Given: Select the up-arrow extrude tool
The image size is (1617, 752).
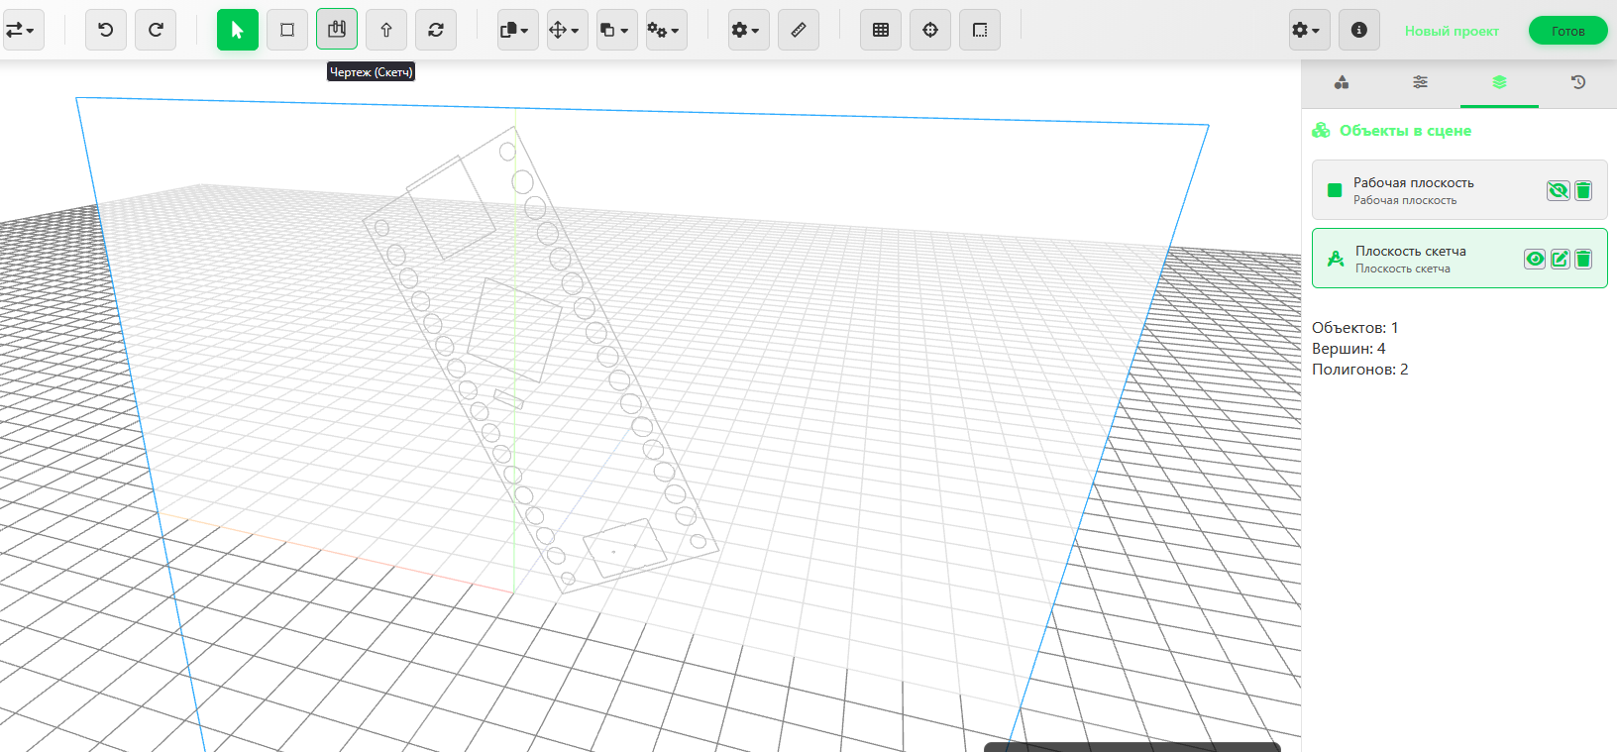Looking at the screenshot, I should click(386, 30).
